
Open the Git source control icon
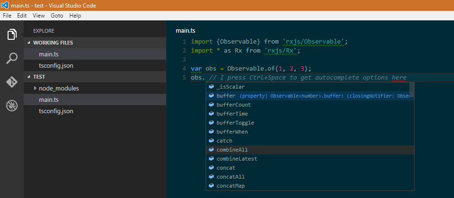pyautogui.click(x=12, y=82)
